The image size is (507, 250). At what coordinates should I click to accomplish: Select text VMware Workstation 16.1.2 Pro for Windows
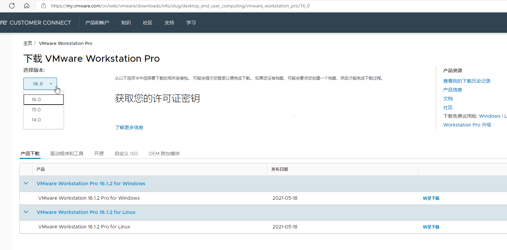tap(89, 198)
